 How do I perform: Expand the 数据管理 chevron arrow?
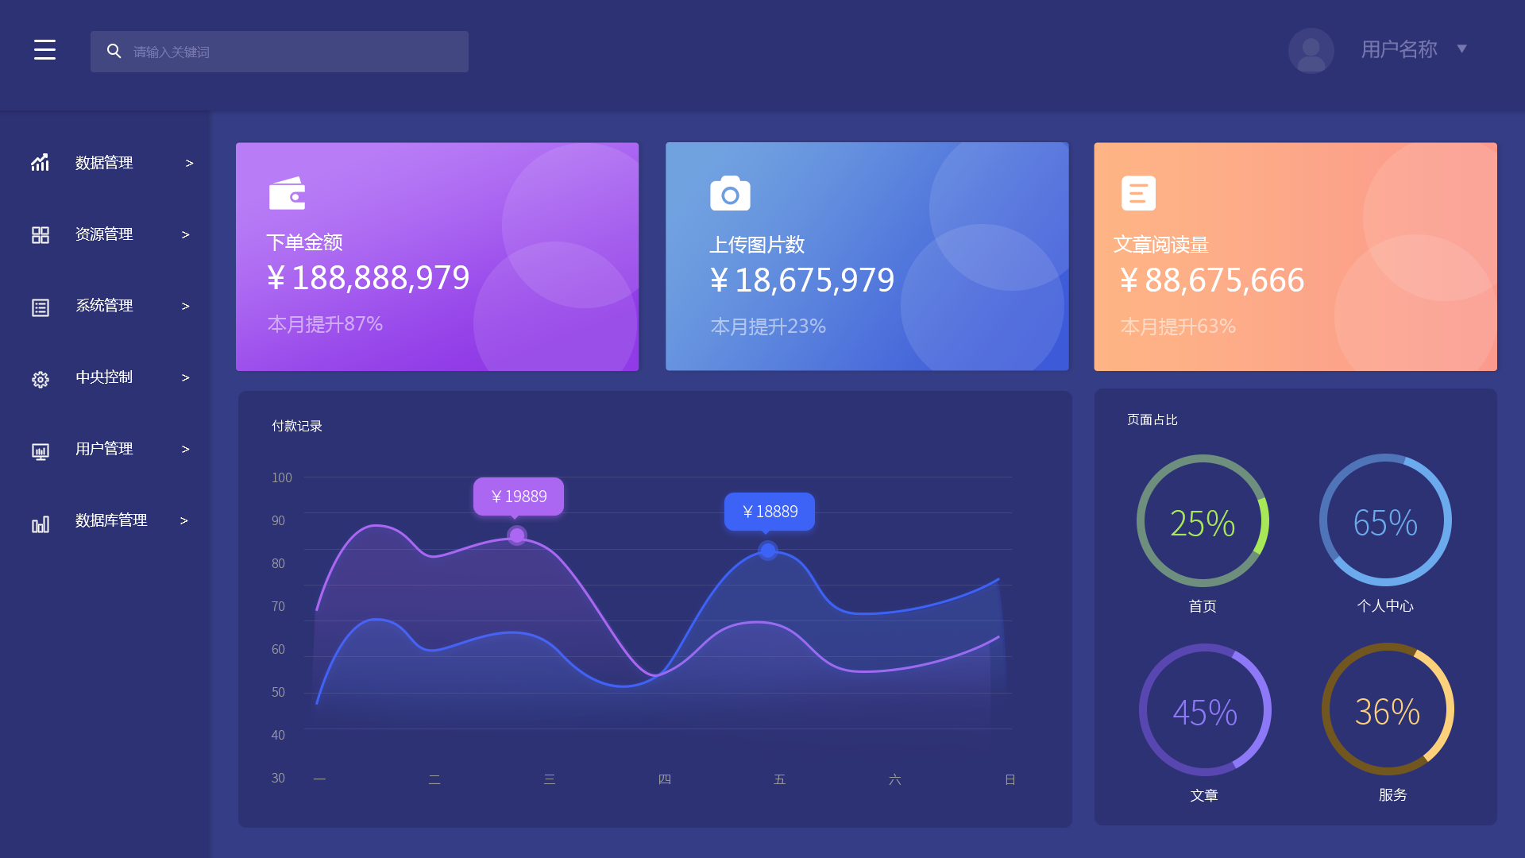coord(189,163)
